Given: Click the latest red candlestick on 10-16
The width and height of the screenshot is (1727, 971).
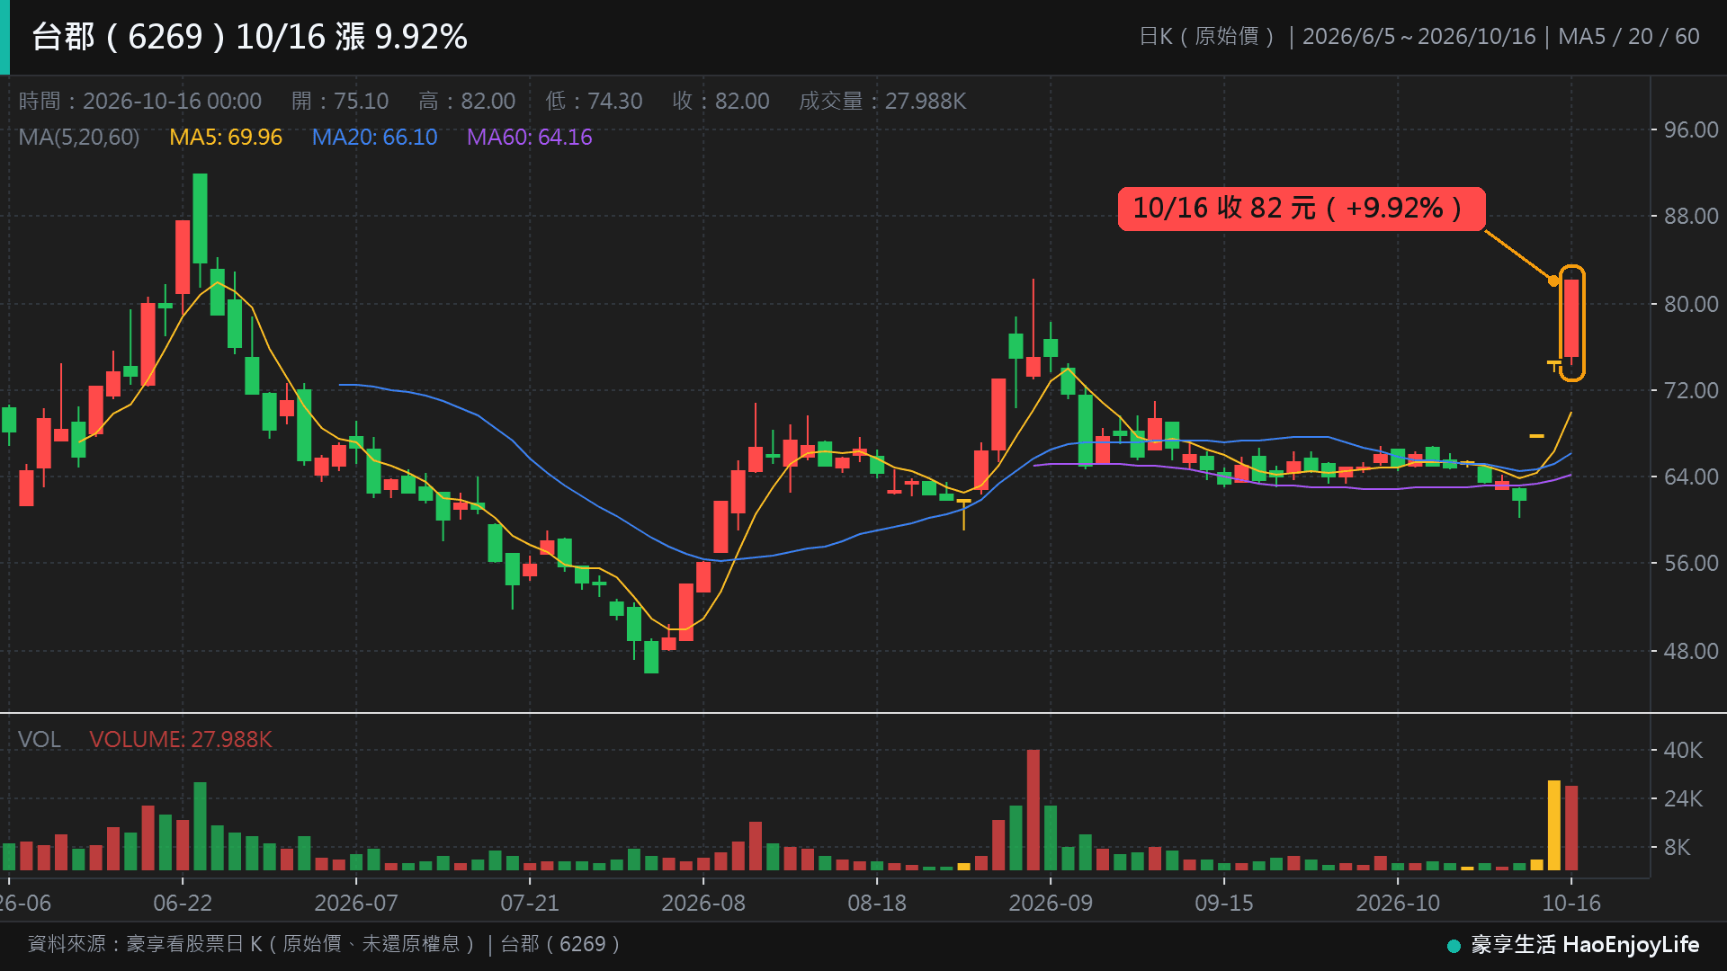Looking at the screenshot, I should 1571,319.
